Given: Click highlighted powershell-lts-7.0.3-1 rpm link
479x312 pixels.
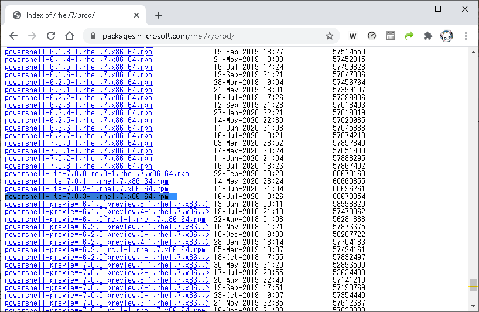Looking at the screenshot, I should [87, 197].
